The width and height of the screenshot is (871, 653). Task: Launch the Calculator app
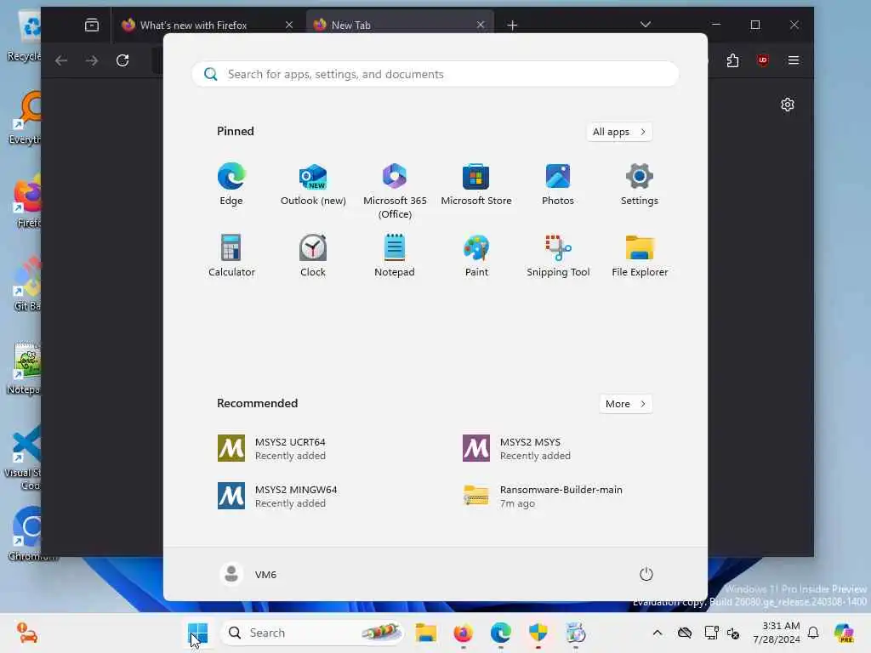point(231,255)
